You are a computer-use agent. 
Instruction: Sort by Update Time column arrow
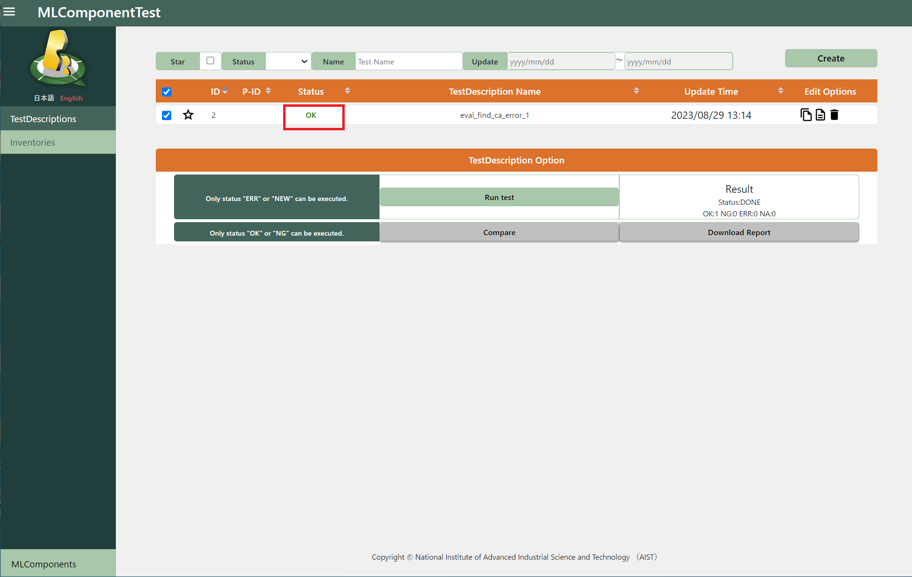780,91
